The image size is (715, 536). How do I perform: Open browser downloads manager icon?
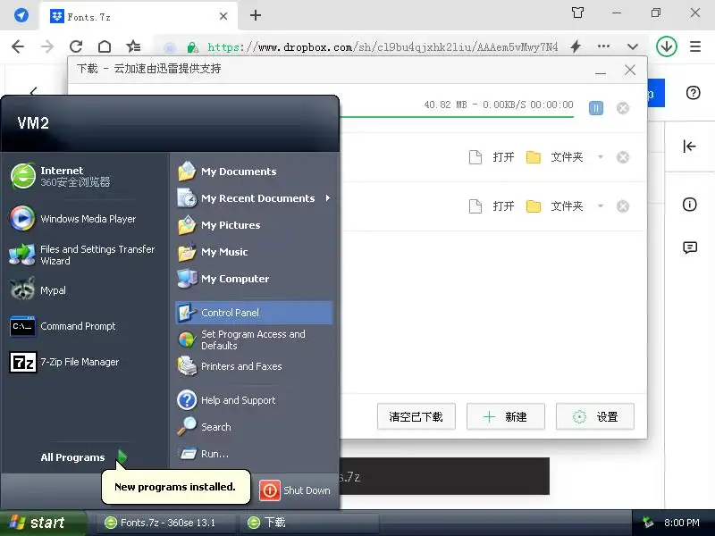click(666, 46)
